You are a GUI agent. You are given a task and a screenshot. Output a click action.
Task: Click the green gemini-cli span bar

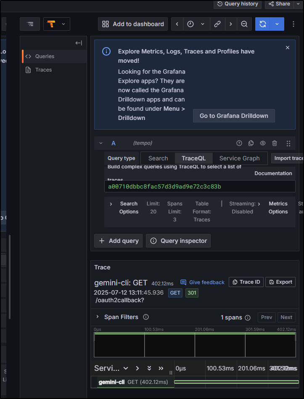coord(237,382)
